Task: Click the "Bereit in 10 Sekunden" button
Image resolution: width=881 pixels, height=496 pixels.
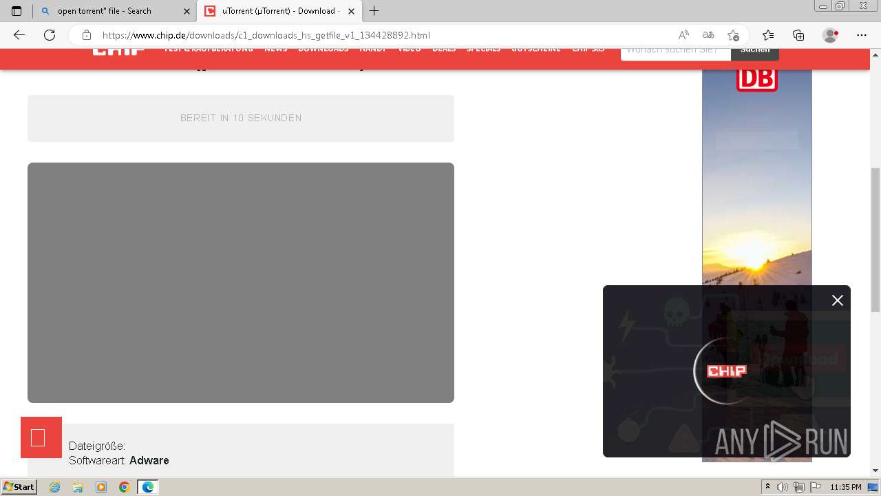Action: 241,118
